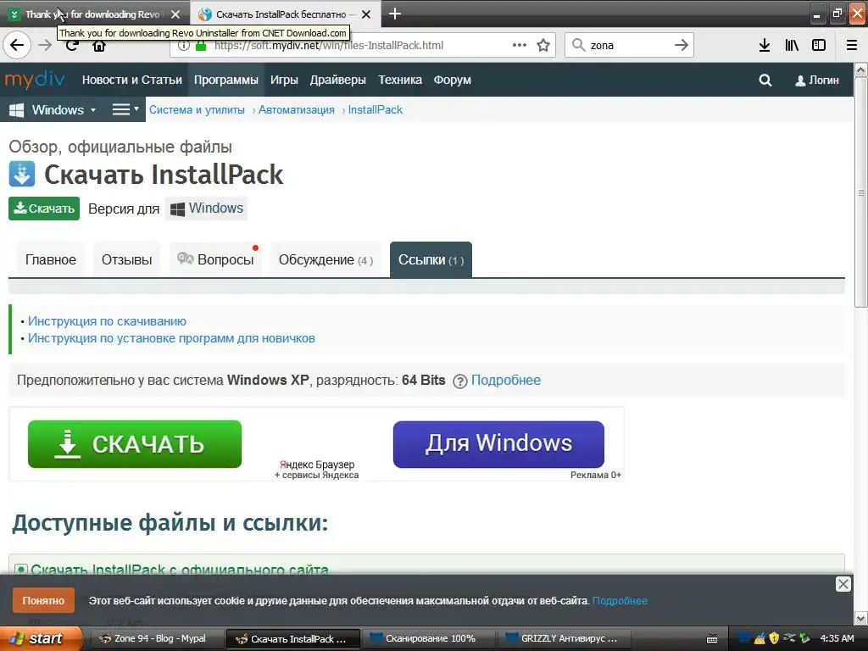Switch to Zone 94 Blog taskbar item
Viewport: 868px width, 651px height.
(x=156, y=639)
